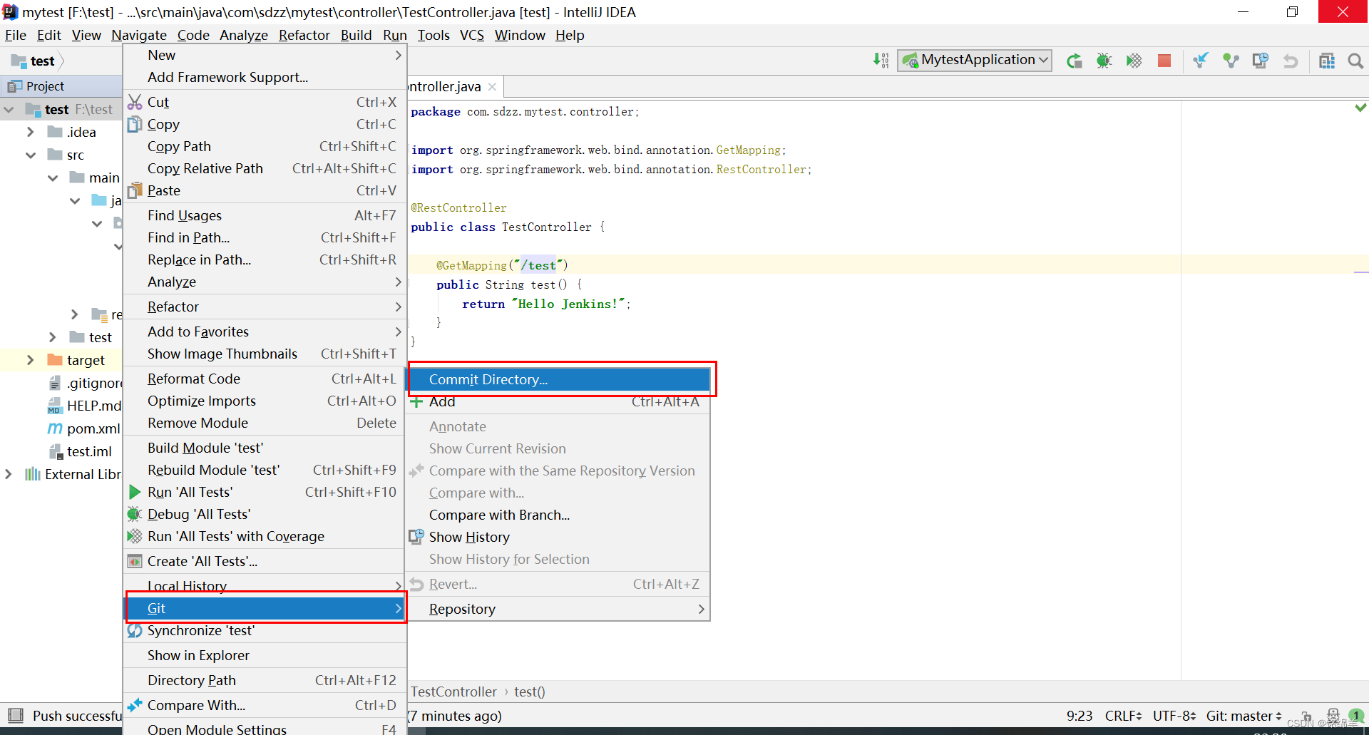Viewport: 1369px width, 735px height.
Task: Click the tool windows toggle icon bottom-left
Action: pyautogui.click(x=14, y=715)
